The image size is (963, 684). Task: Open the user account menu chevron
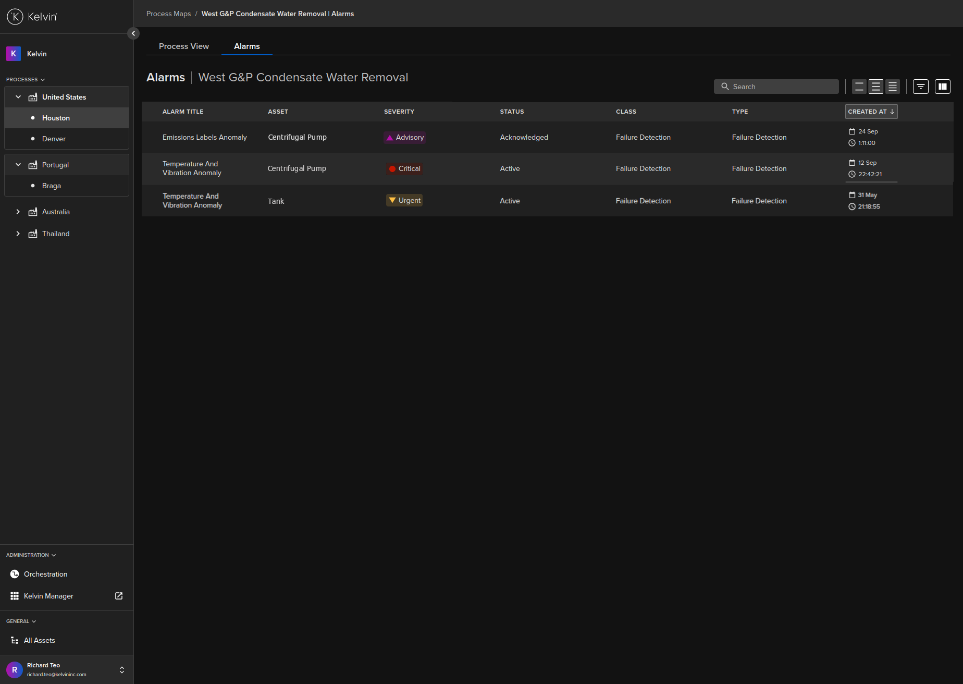tap(122, 670)
